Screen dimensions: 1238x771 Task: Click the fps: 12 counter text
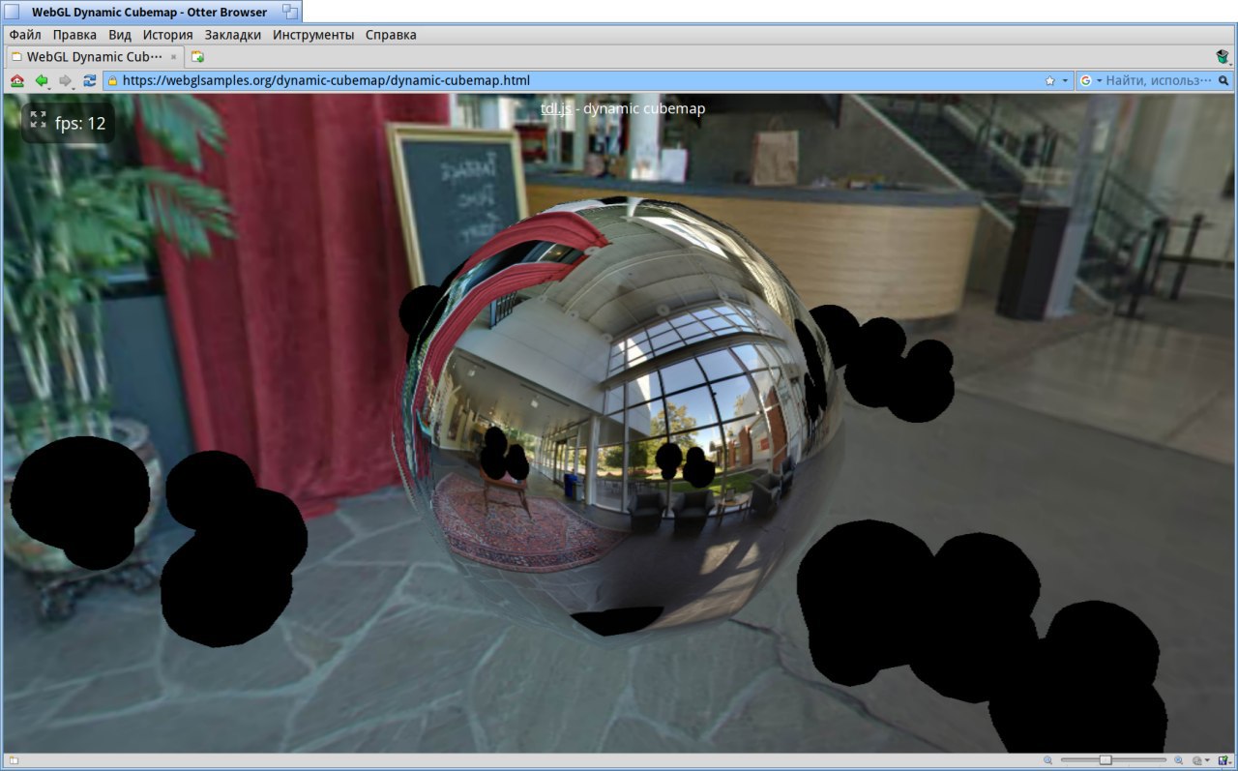pyautogui.click(x=80, y=123)
